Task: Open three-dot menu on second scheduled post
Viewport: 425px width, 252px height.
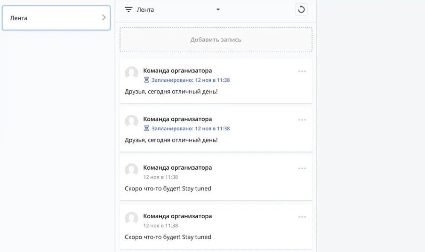Action: click(302, 120)
